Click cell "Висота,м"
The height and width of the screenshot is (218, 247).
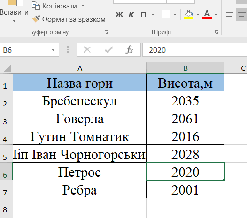click(185, 83)
